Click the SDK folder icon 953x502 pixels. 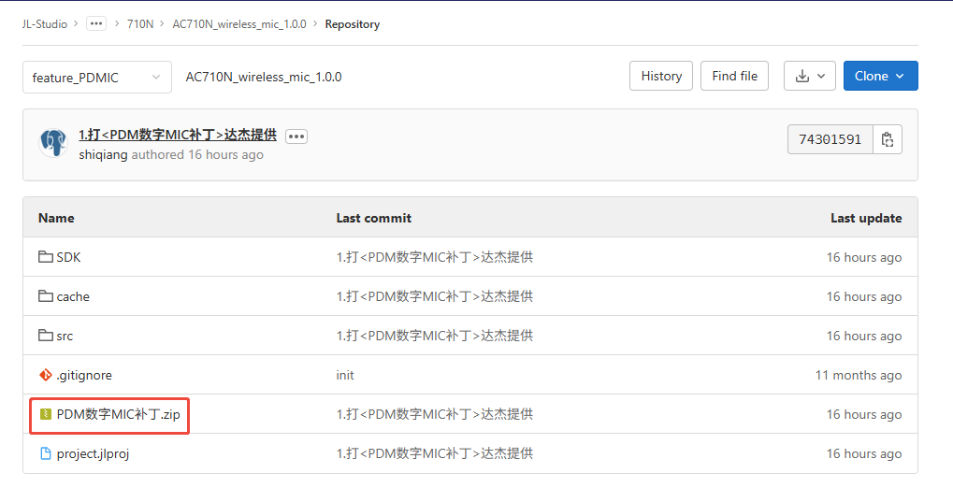point(46,256)
